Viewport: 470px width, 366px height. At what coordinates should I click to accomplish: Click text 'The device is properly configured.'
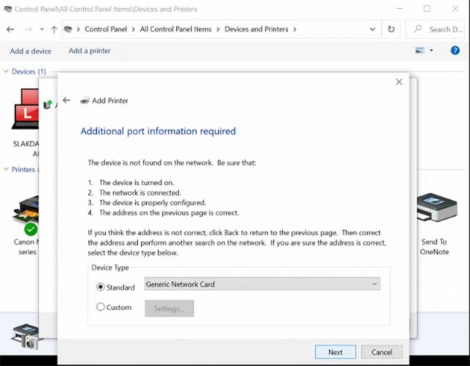[x=153, y=203]
